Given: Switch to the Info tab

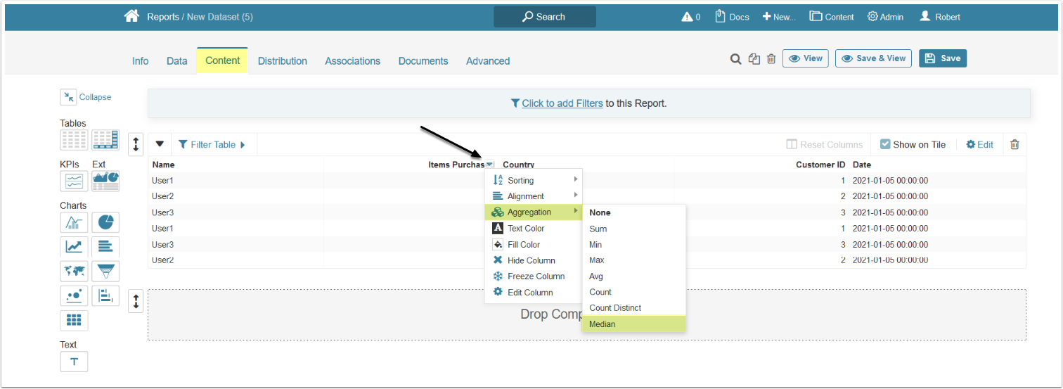Looking at the screenshot, I should (141, 61).
